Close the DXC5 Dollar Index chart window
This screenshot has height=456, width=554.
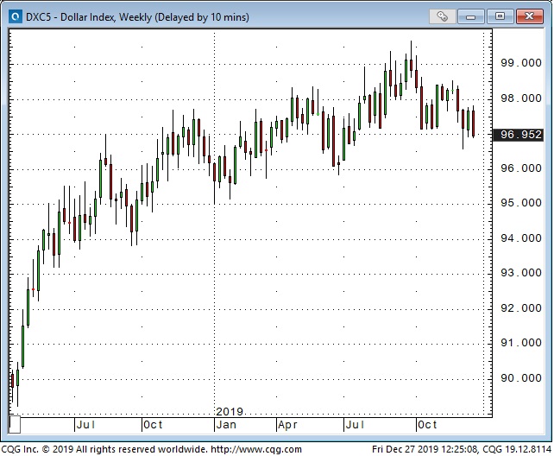(529, 16)
